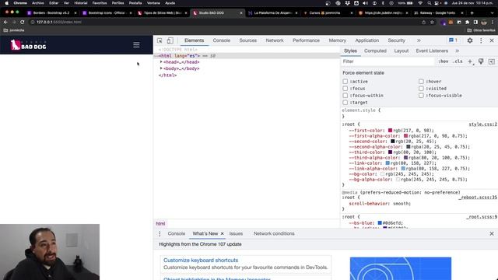Show more DevTools tabs chevron

coord(419,40)
